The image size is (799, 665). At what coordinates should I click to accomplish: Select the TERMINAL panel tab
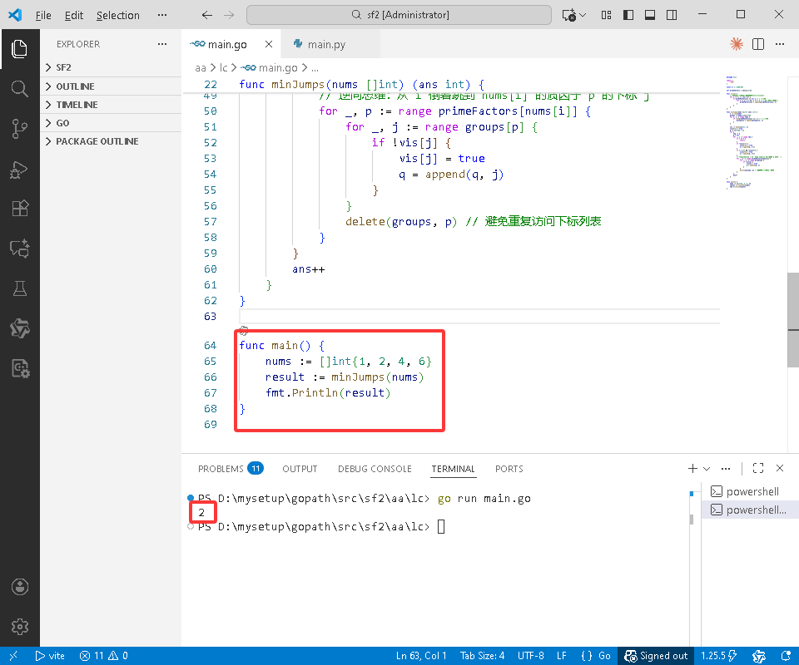pyautogui.click(x=453, y=469)
